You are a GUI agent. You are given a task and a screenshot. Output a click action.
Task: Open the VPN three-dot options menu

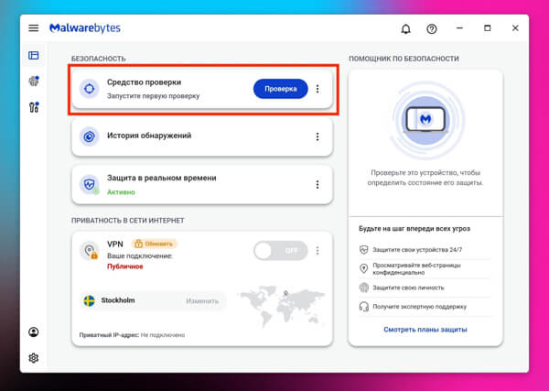click(x=318, y=251)
